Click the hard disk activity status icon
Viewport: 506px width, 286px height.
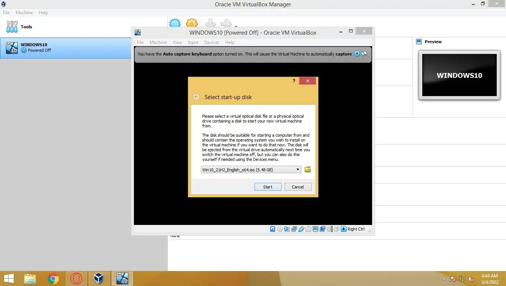[273, 229]
